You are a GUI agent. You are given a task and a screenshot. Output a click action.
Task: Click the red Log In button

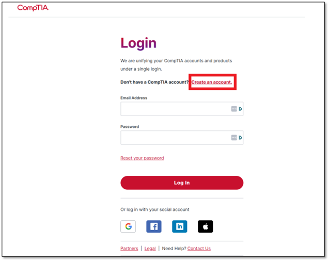click(x=182, y=183)
